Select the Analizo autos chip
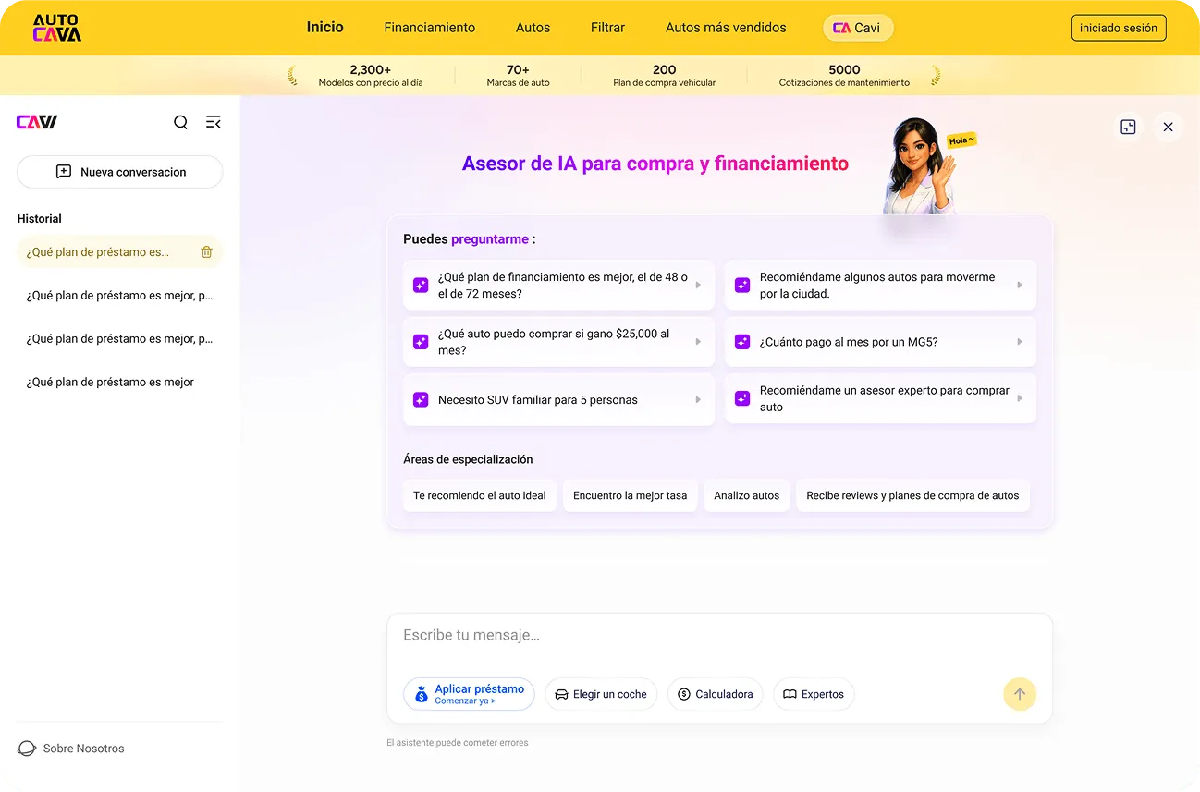This screenshot has height=792, width=1200. point(747,495)
